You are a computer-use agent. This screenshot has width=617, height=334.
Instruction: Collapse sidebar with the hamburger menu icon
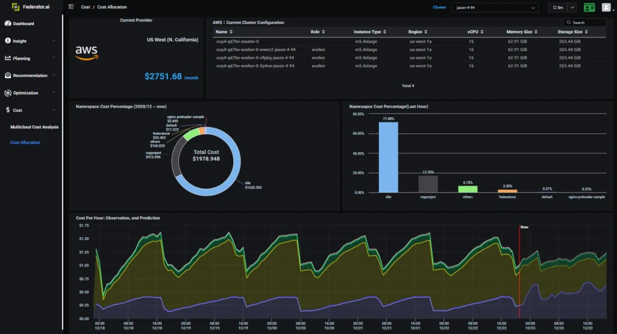(71, 7)
